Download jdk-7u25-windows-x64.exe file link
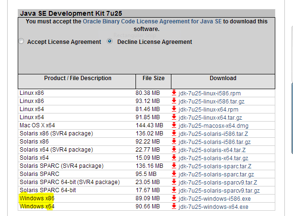 [x=214, y=206]
